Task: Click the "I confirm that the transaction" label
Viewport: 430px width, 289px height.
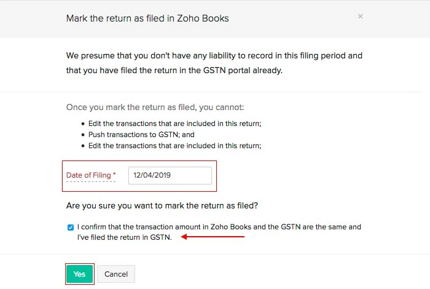Action: (219, 227)
